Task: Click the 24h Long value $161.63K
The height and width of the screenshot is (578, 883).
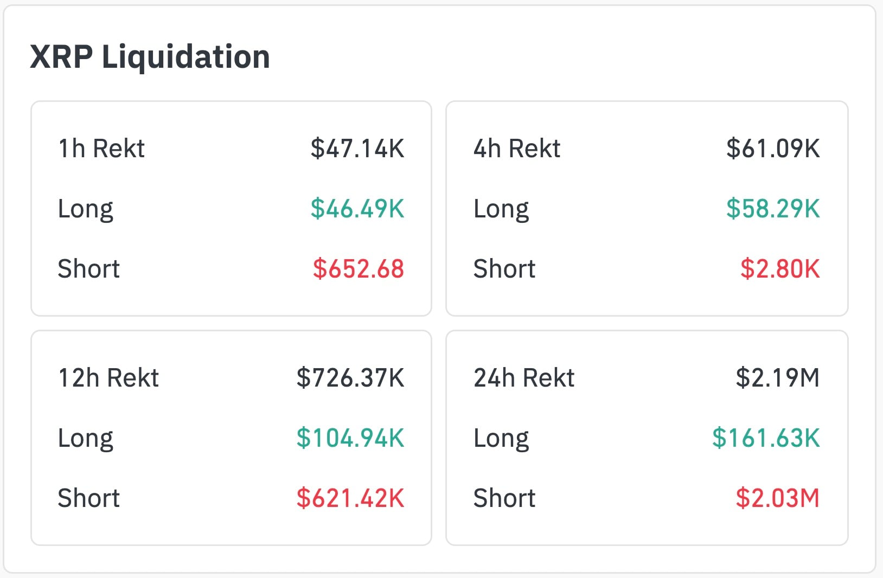Action: pyautogui.click(x=766, y=438)
